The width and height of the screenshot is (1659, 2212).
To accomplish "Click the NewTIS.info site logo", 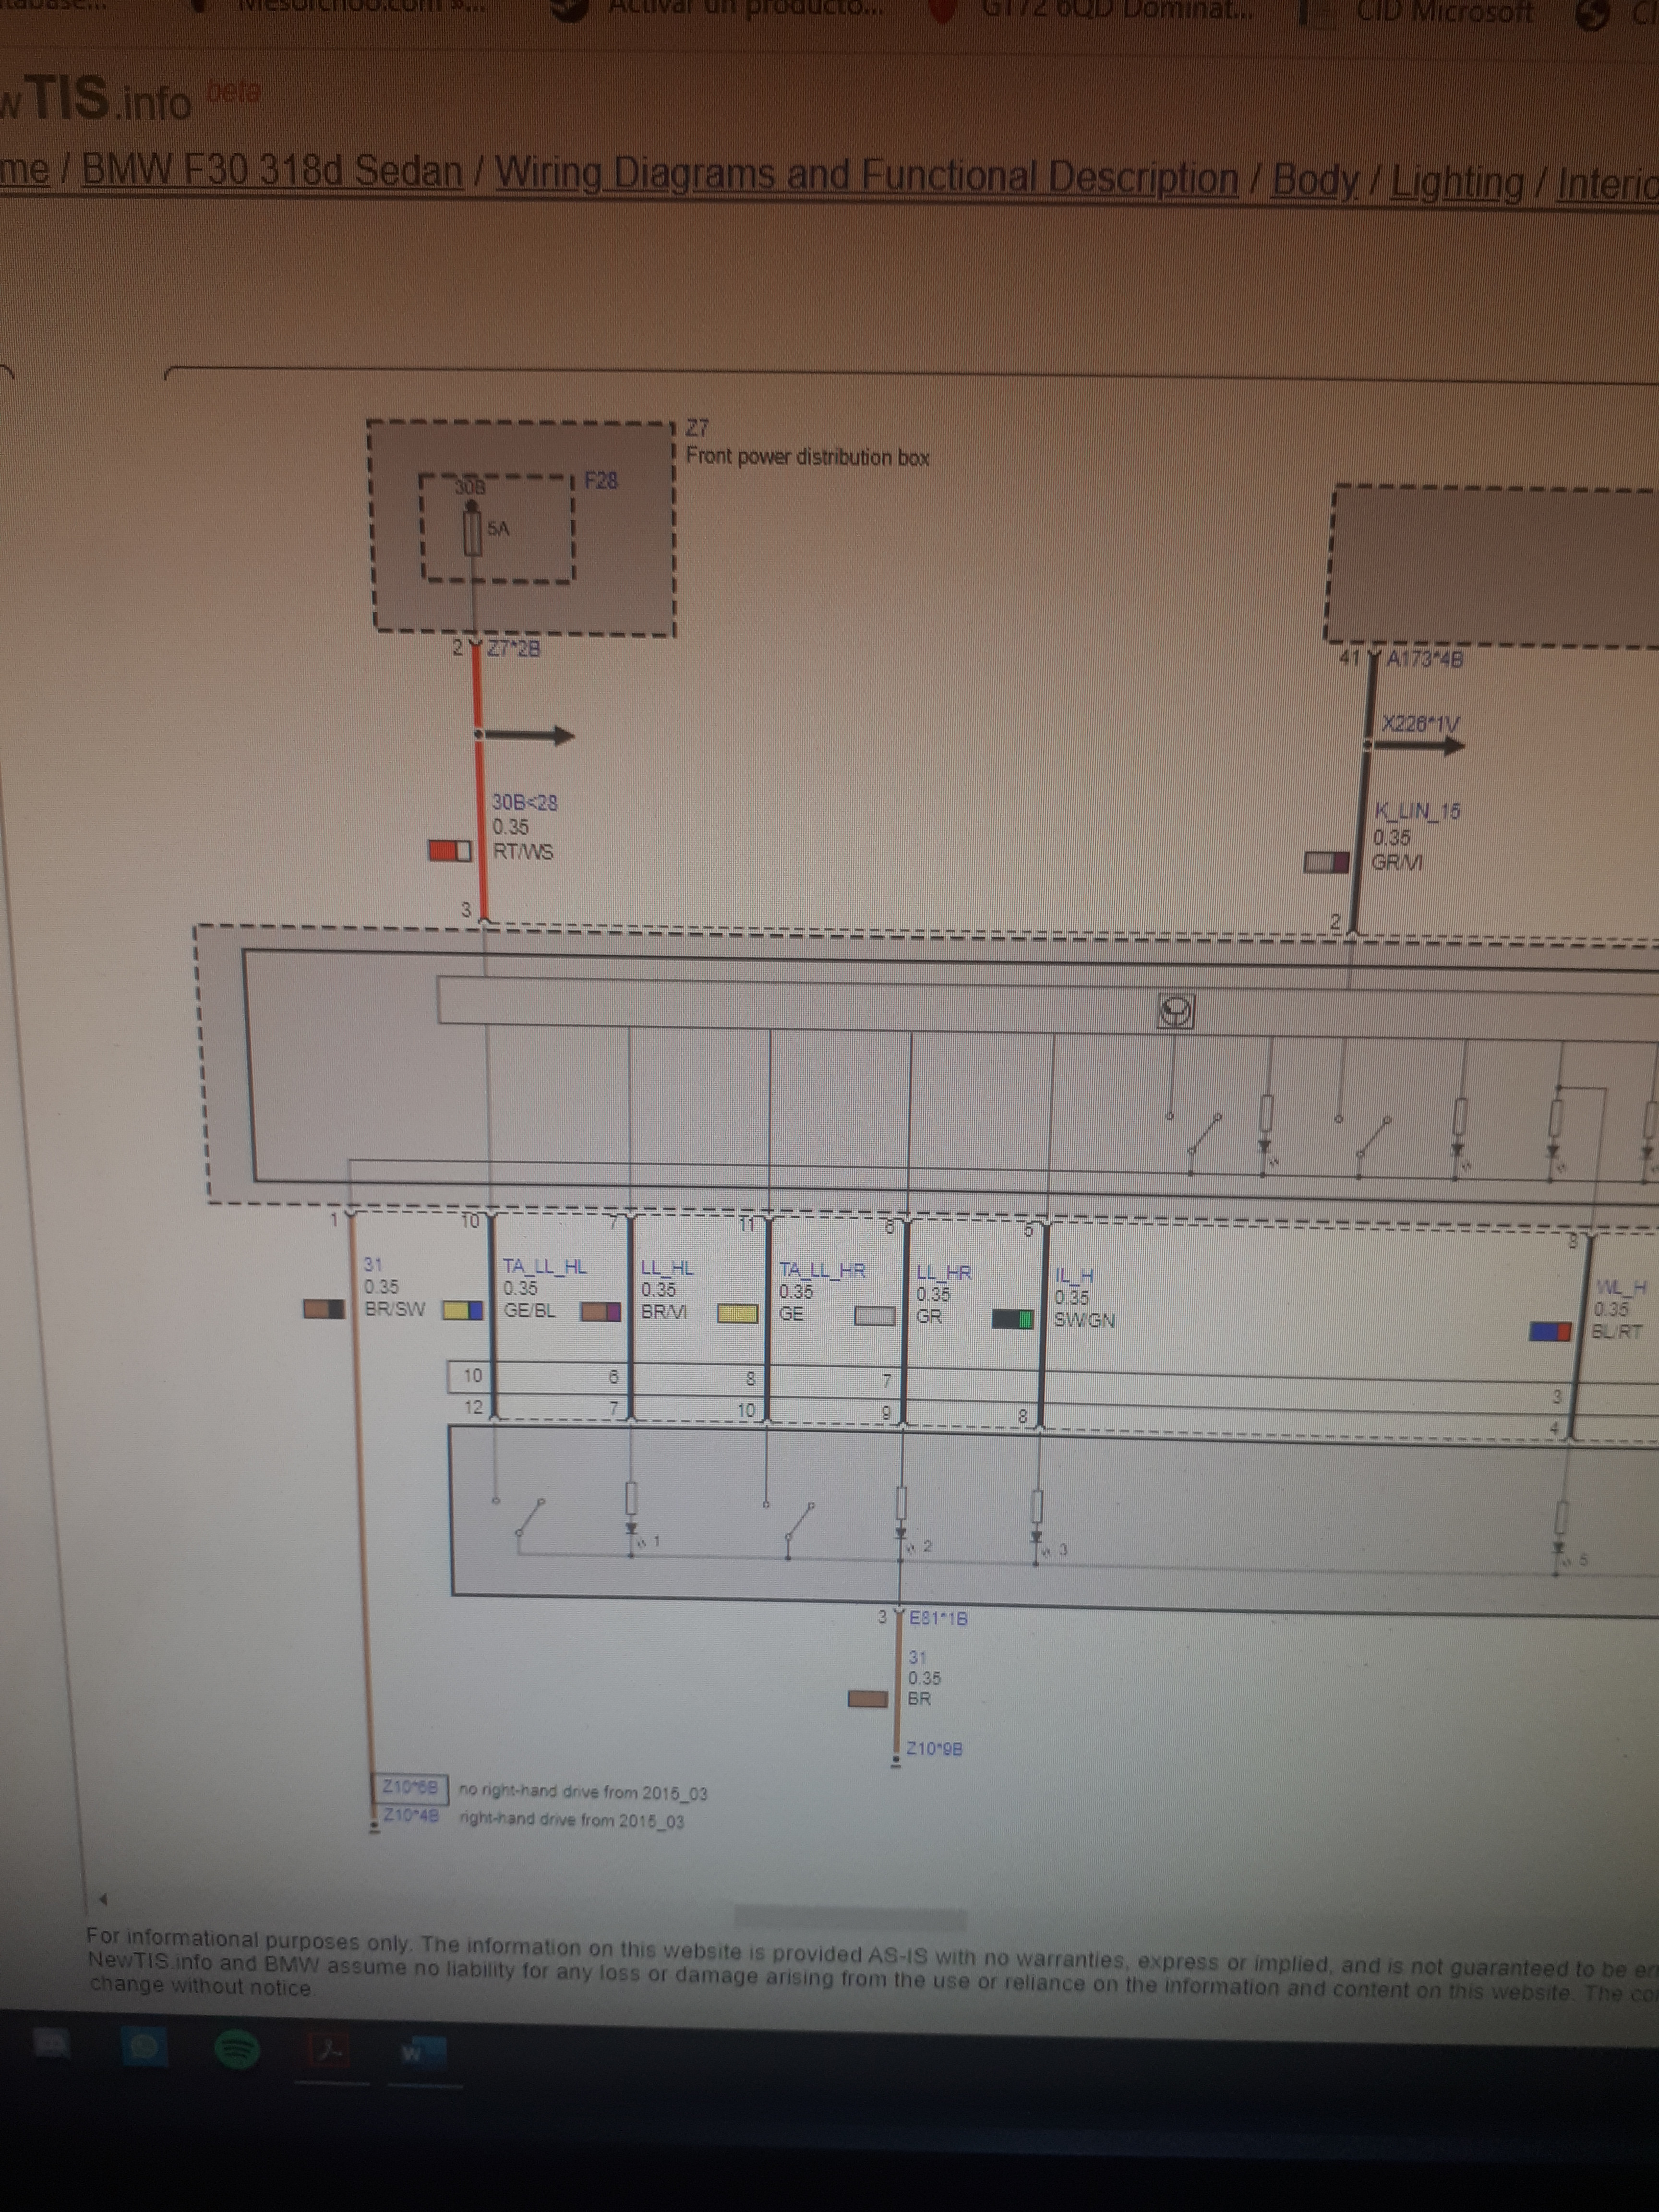I will 100,99.
